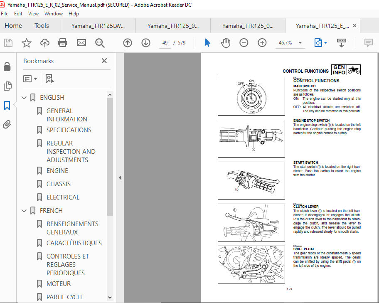Open the View menu
Viewport: 379px width, 303px height.
click(33, 14)
